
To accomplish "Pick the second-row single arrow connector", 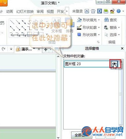I will tap(18, 28).
